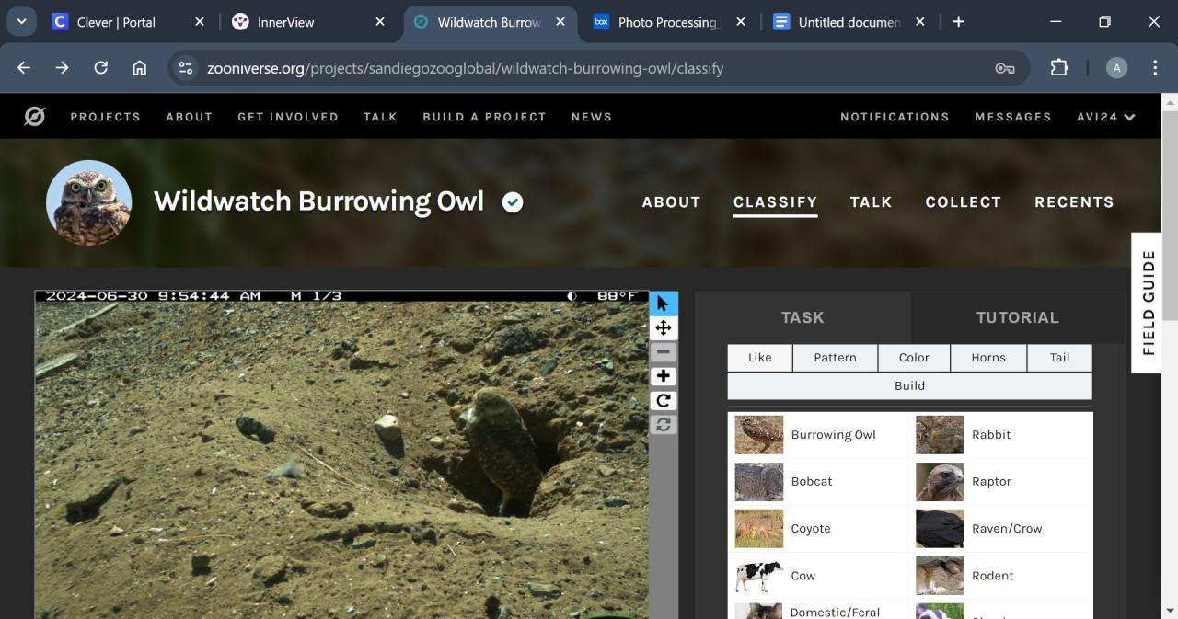Open the project's COLLECT page

click(x=963, y=202)
